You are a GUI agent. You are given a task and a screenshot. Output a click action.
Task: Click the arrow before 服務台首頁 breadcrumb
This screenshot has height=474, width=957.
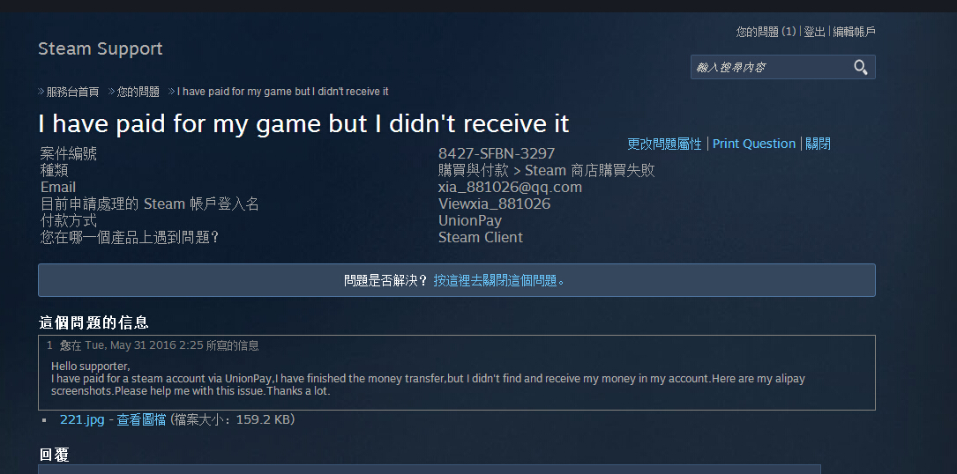click(x=41, y=92)
